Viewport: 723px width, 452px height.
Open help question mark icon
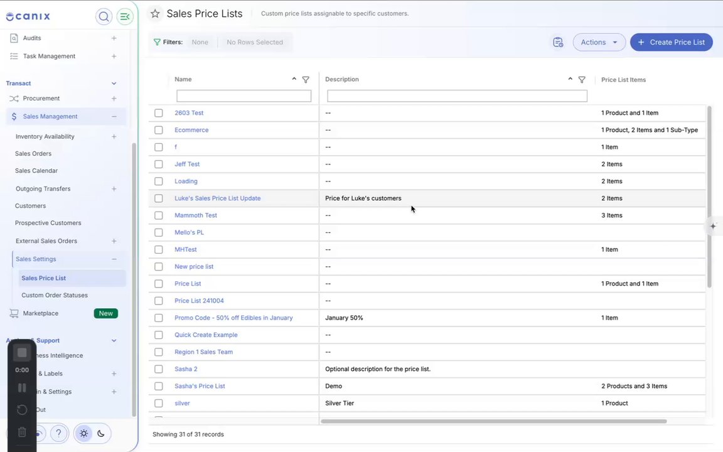tap(58, 434)
